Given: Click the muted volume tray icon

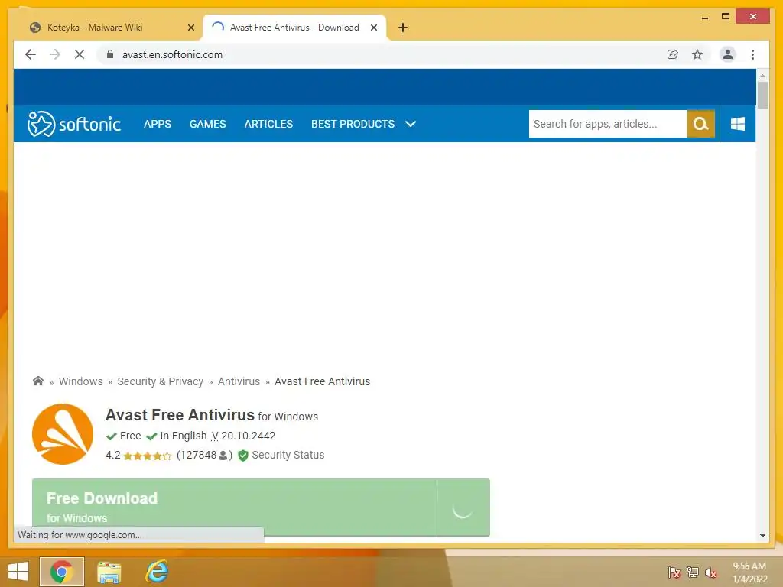Looking at the screenshot, I should 711,572.
